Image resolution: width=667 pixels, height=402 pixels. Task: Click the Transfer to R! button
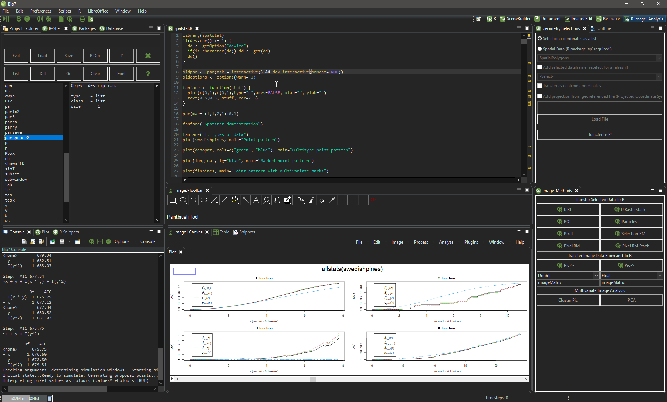[600, 135]
